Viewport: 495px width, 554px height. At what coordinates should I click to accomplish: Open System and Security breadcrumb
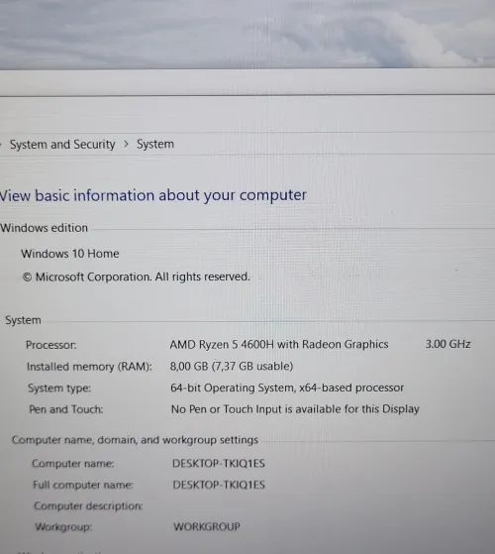pos(62,145)
